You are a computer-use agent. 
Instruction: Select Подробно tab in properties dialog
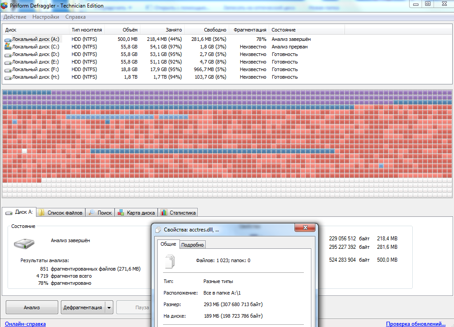[192, 245]
